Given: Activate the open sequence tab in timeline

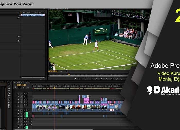Looking at the screenshot, I should point(18,82).
